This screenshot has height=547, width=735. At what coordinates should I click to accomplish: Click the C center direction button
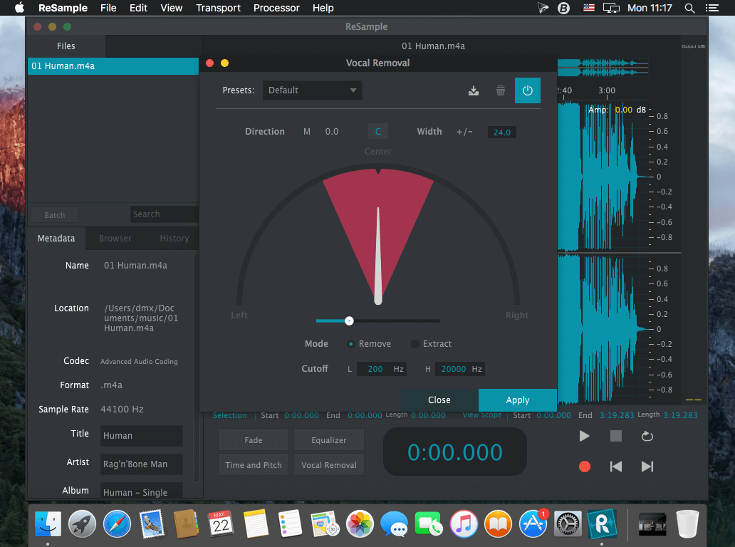coord(377,132)
